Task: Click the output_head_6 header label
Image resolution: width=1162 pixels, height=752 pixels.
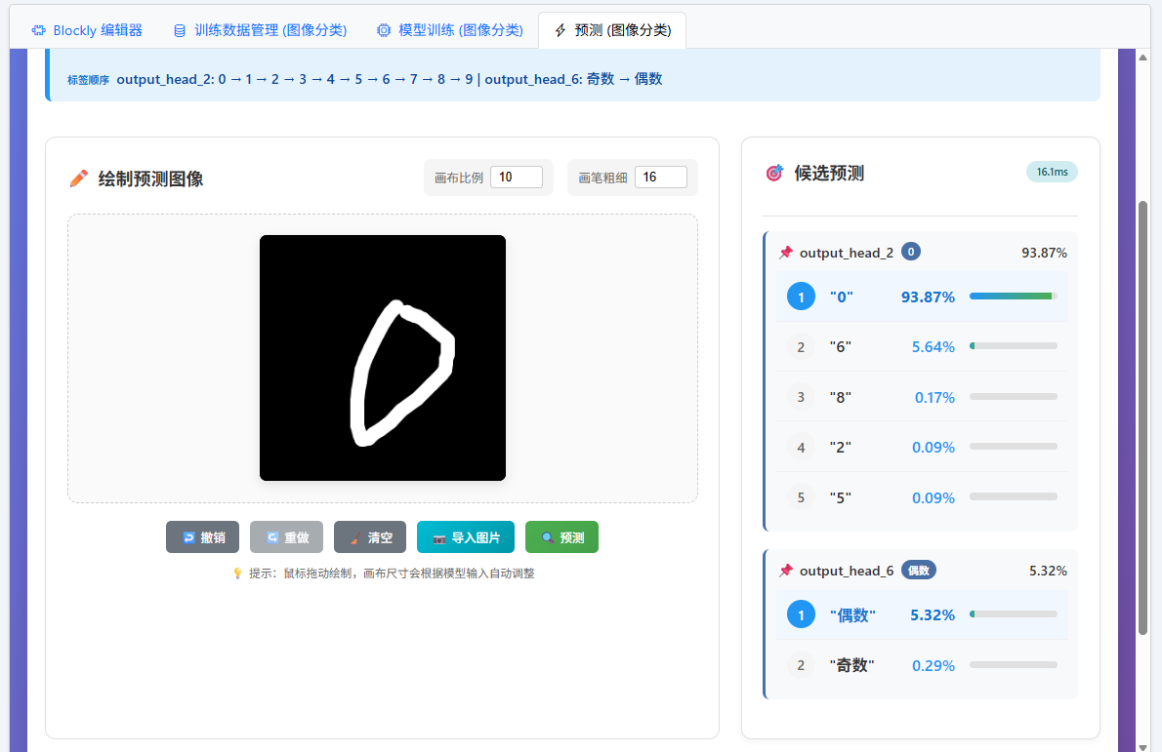Action: point(847,571)
